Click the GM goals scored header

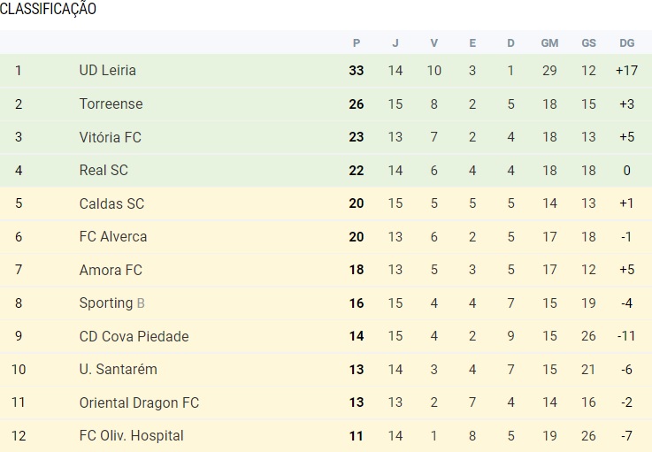(549, 42)
